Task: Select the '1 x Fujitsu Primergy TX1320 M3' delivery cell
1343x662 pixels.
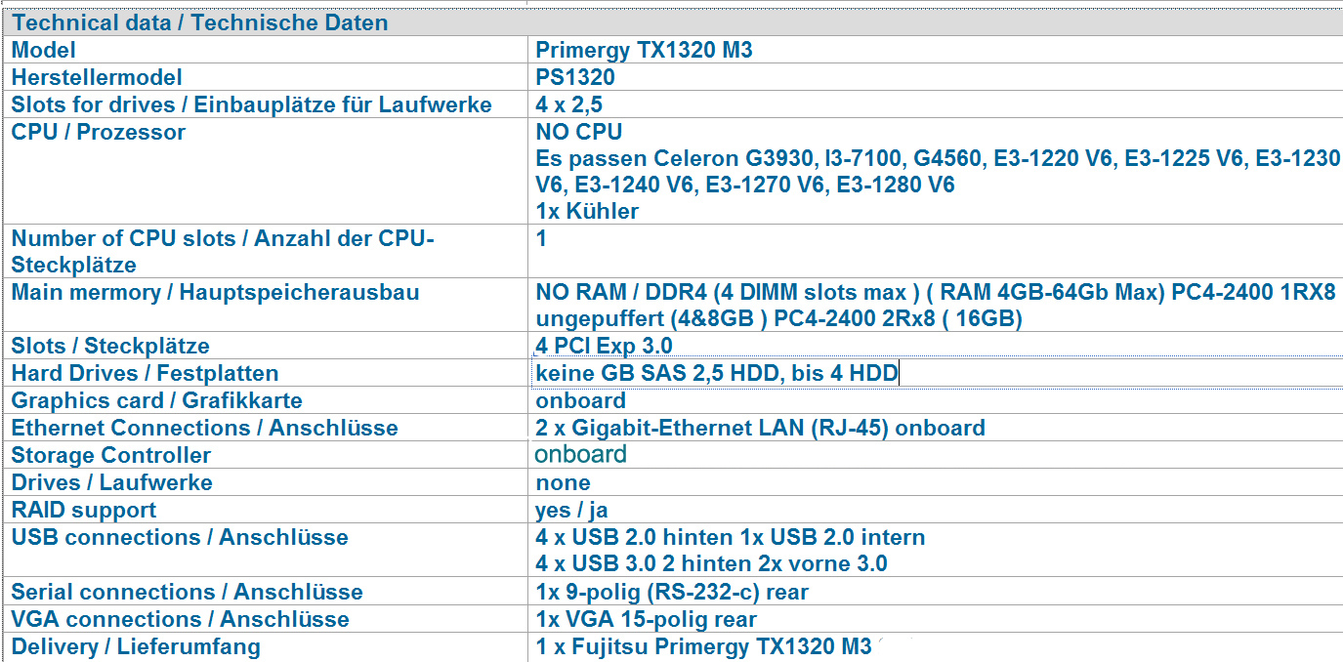Action: point(703,646)
